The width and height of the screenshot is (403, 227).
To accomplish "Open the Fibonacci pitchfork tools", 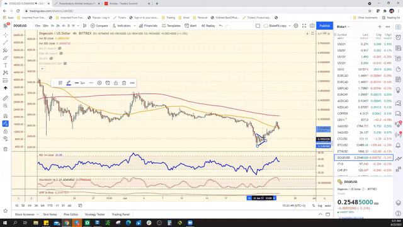I will 6,50.
